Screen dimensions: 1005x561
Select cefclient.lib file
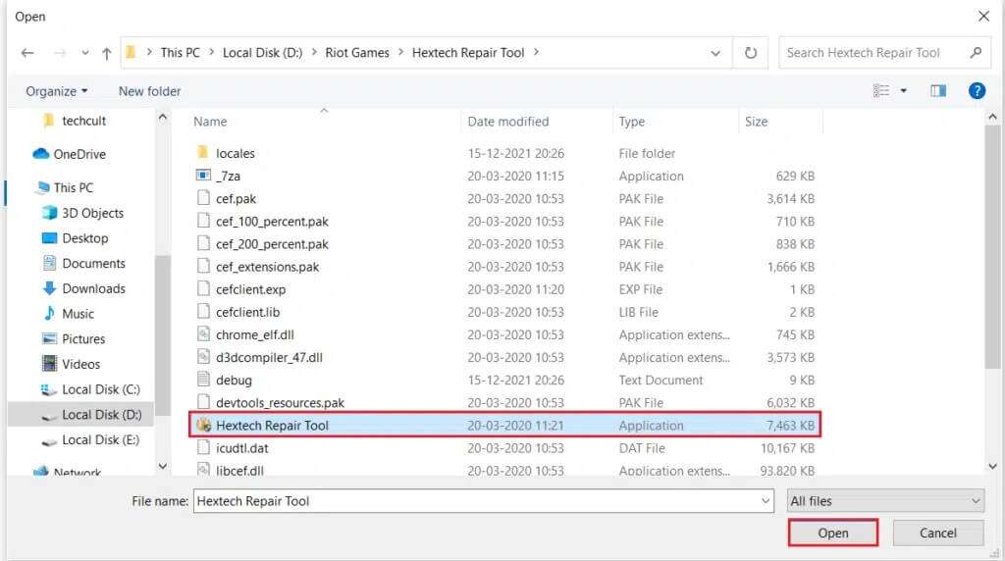click(247, 312)
